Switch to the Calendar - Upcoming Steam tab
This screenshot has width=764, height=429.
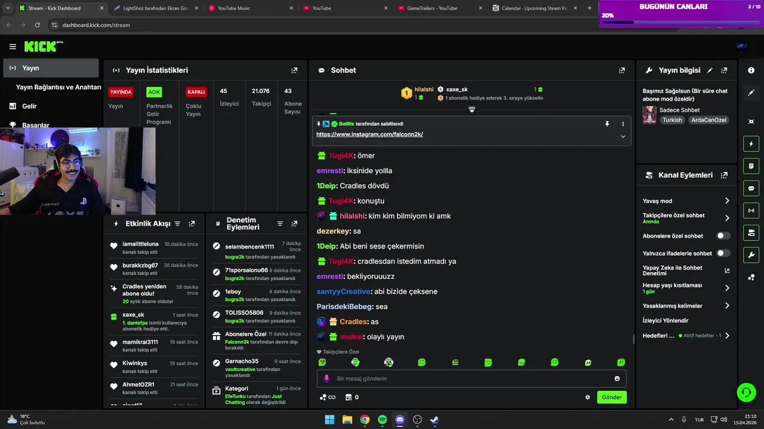pyautogui.click(x=534, y=8)
